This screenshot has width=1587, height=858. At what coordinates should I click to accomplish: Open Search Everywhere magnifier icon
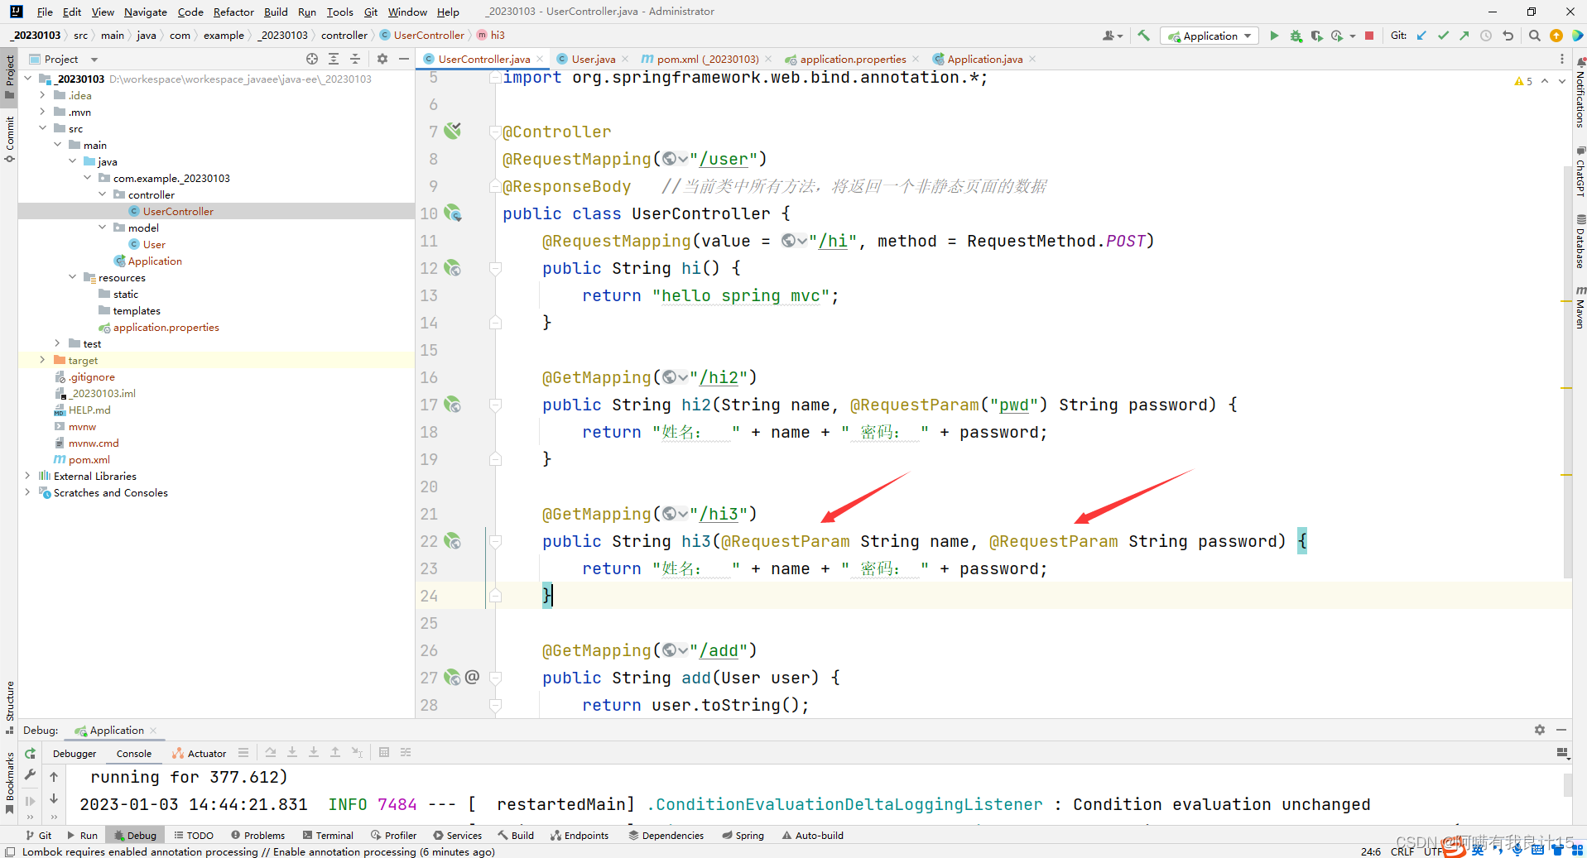click(1534, 36)
